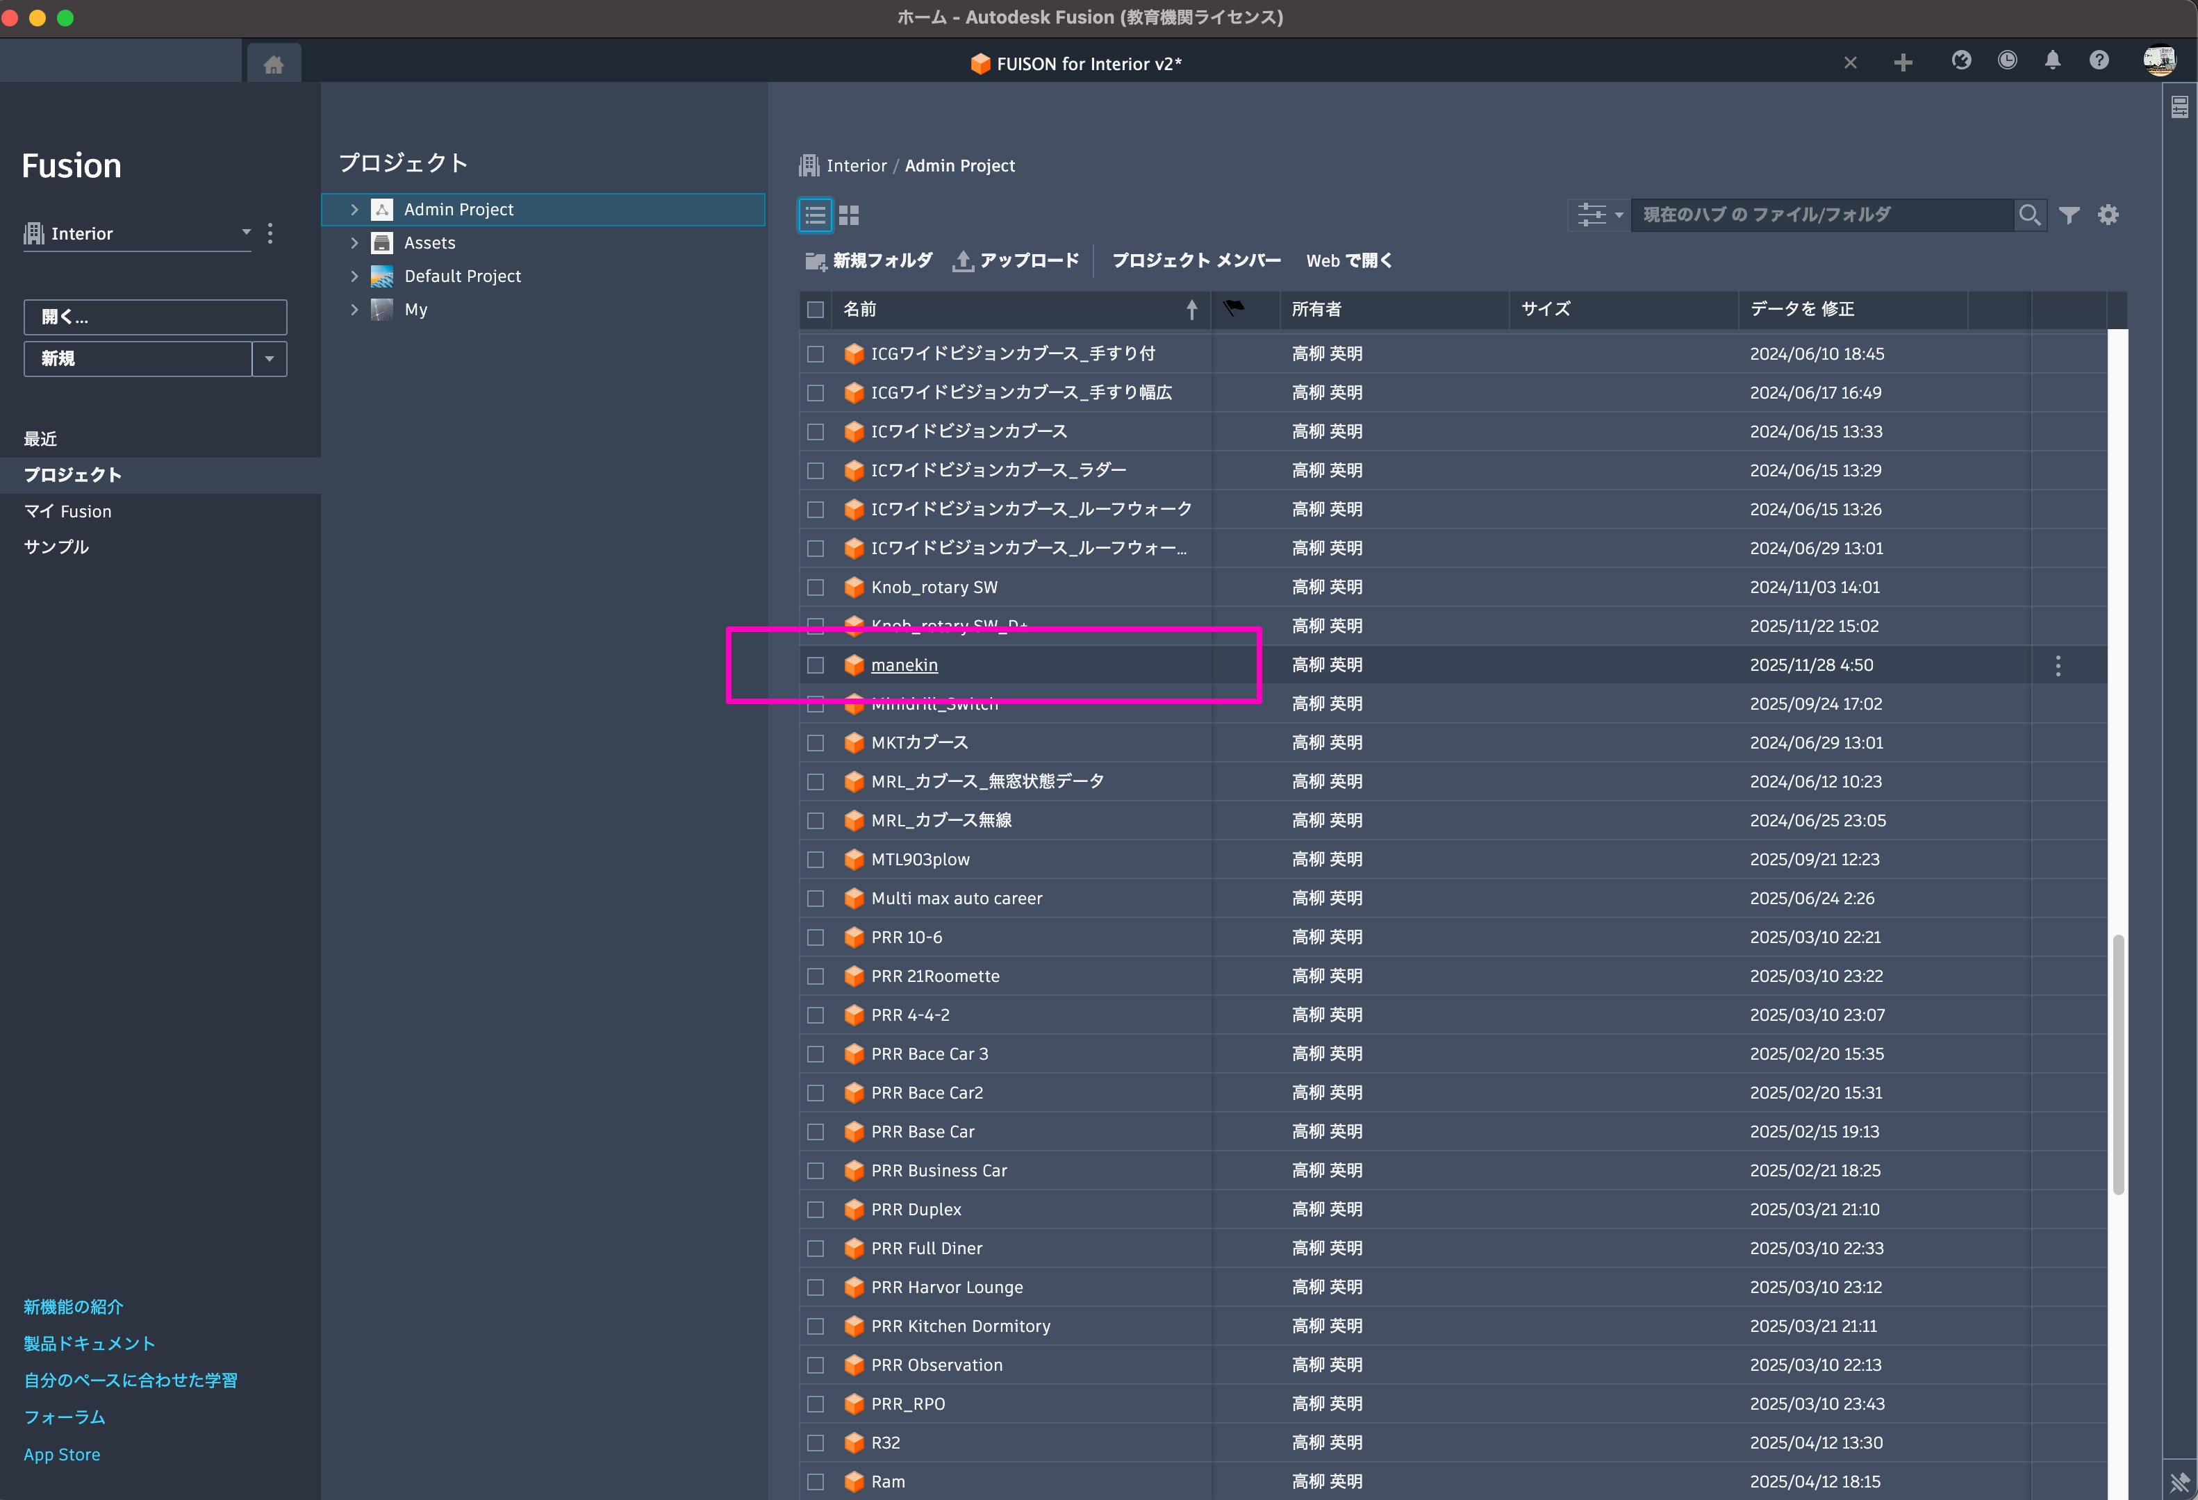Screen dimensions: 2198x1500
Task: Click the help question mark icon
Action: (2099, 61)
